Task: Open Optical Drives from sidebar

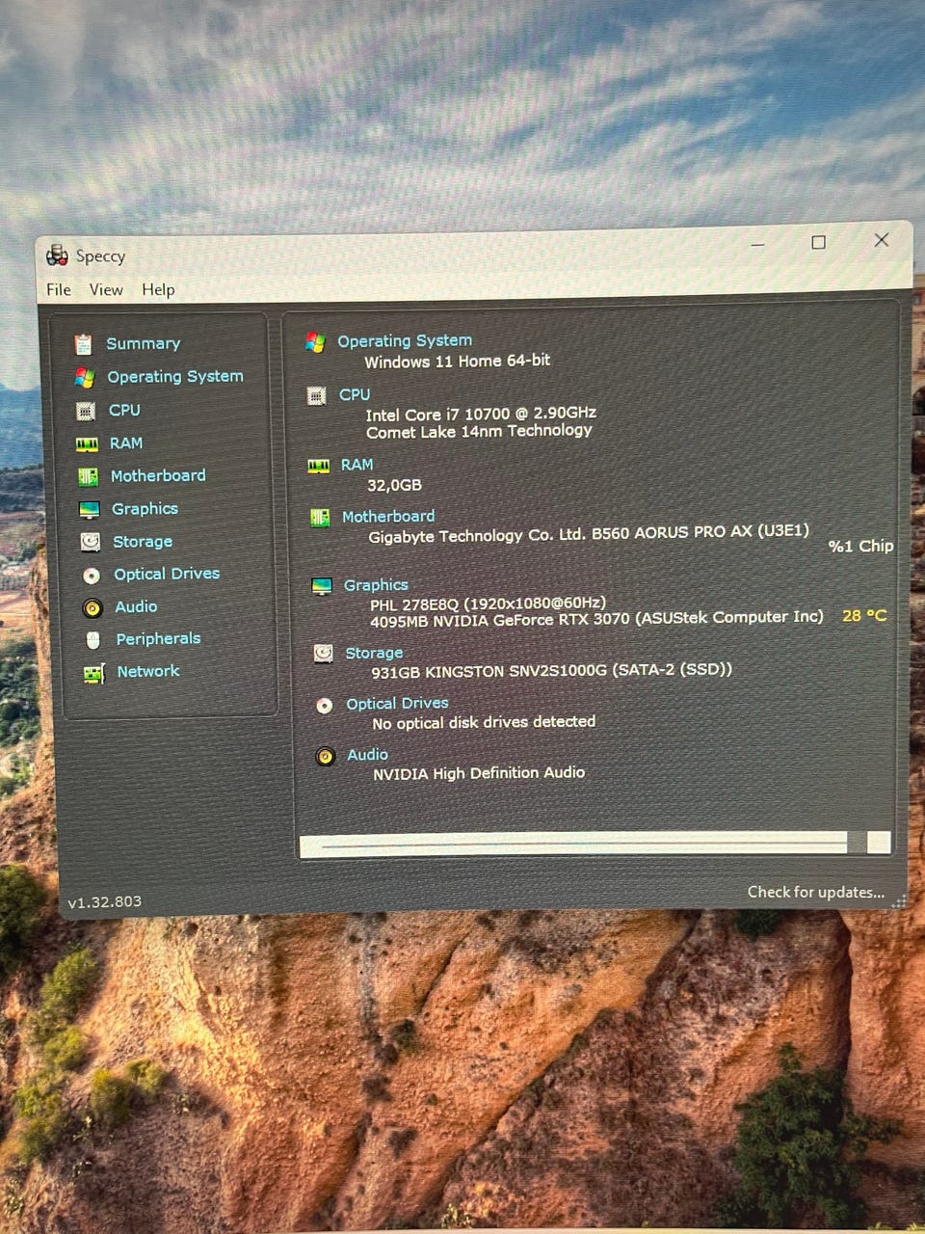Action: [x=167, y=574]
